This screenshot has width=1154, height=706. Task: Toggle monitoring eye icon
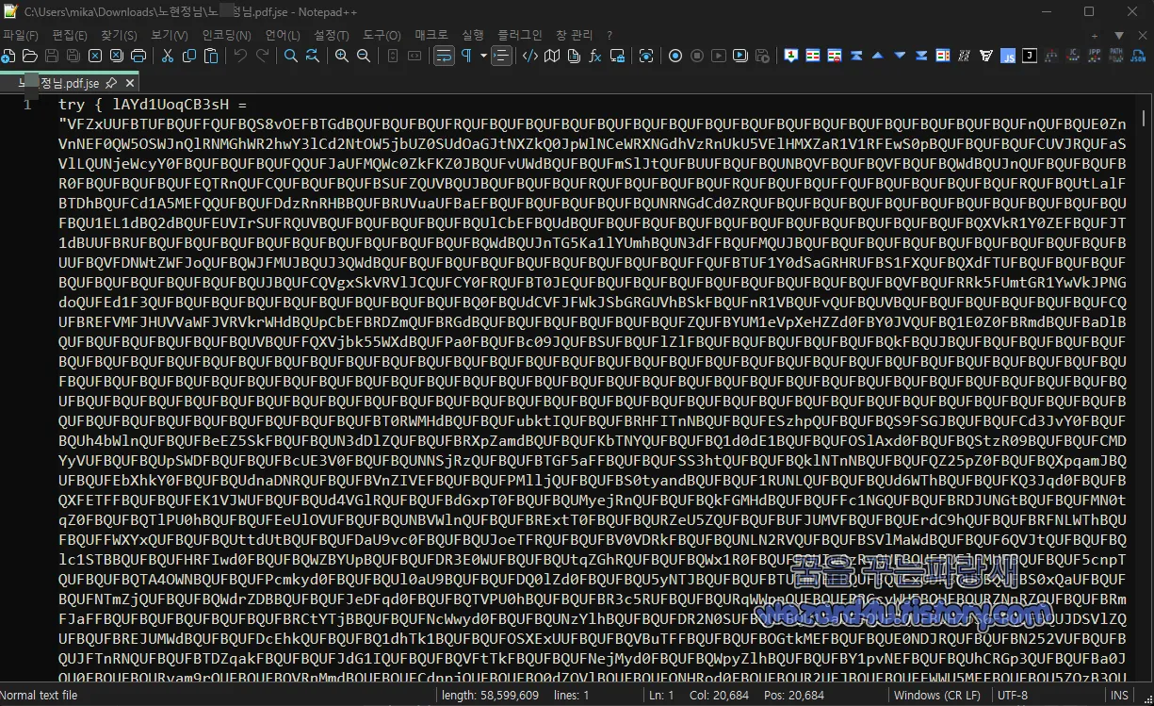pos(646,56)
